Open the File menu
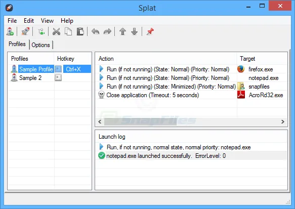This screenshot has height=209, width=295. 12,21
